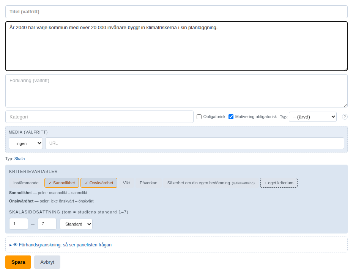Click the 'poler: osannolikt – sannolikt' description
353x274 pixels.
[62, 193]
